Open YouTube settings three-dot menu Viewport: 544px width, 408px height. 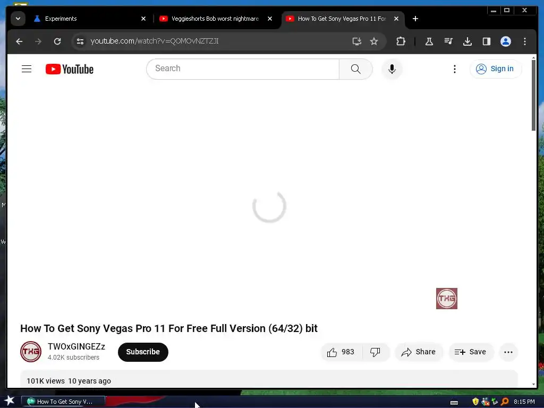455,69
